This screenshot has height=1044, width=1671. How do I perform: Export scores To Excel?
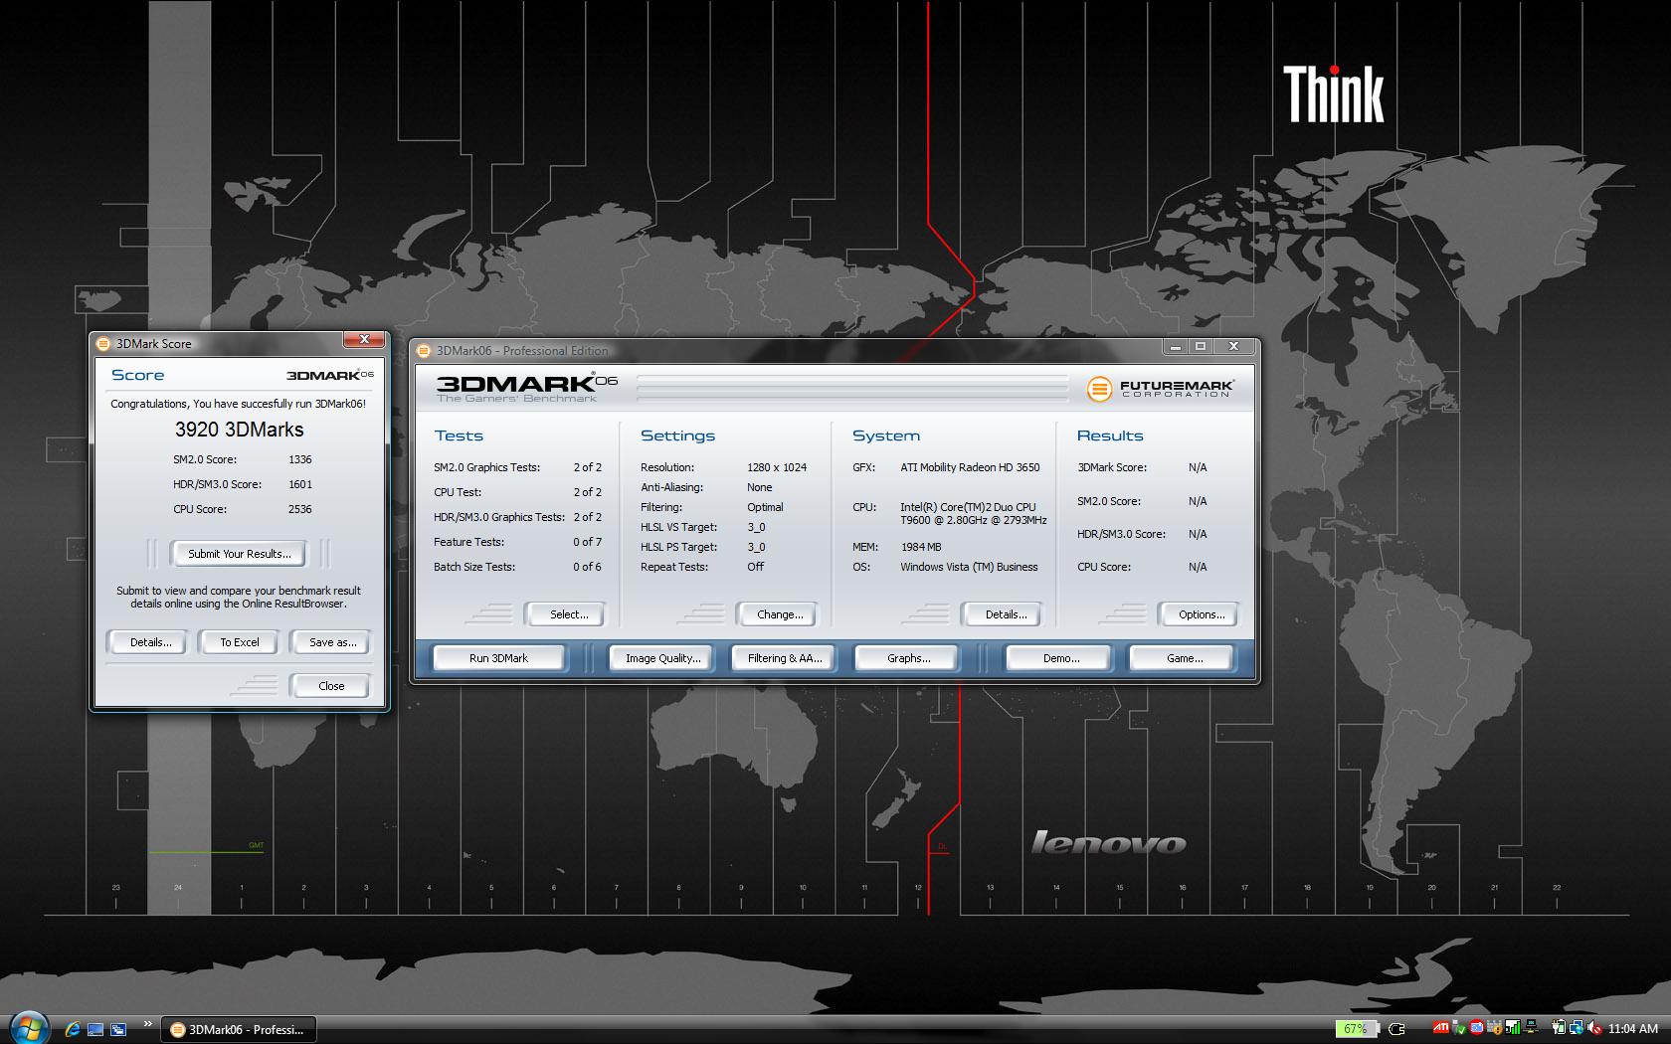239,642
